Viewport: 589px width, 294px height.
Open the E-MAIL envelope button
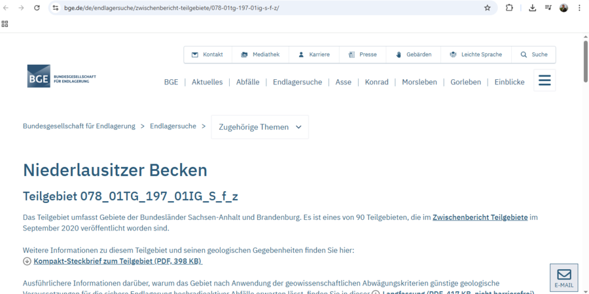tap(563, 278)
